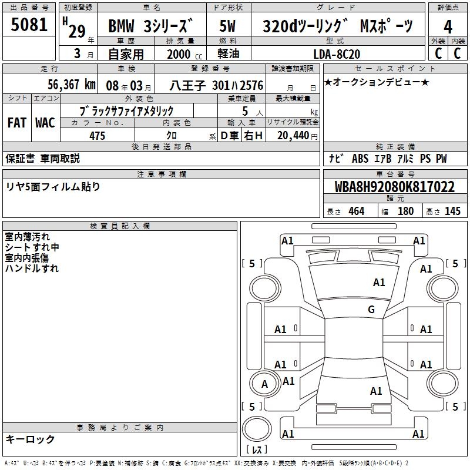Image resolution: width=470 pixels, height=470 pixels.
Task: Select the length value 464
Action: tap(357, 211)
